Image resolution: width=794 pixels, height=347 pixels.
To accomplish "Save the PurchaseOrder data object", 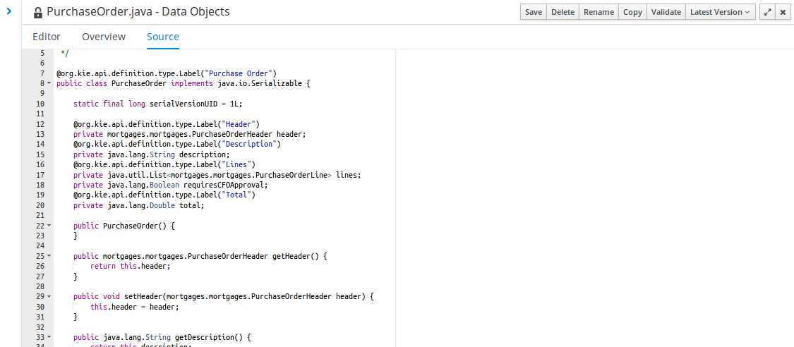I will (x=533, y=12).
